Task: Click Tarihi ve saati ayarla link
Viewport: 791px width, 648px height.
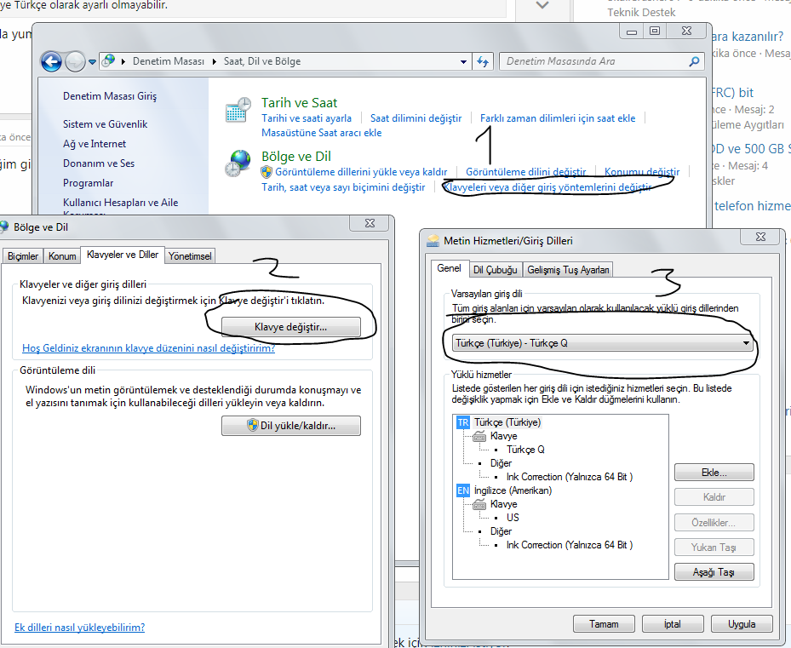Action: click(x=307, y=118)
